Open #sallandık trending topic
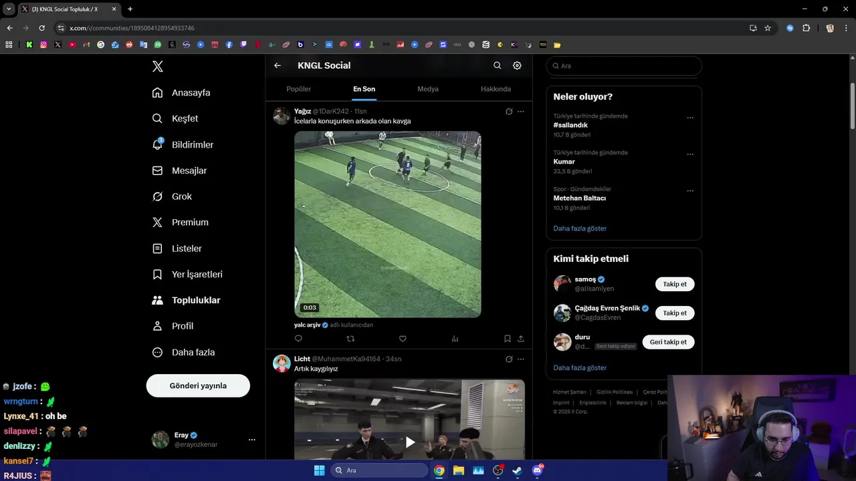This screenshot has height=481, width=856. point(570,125)
